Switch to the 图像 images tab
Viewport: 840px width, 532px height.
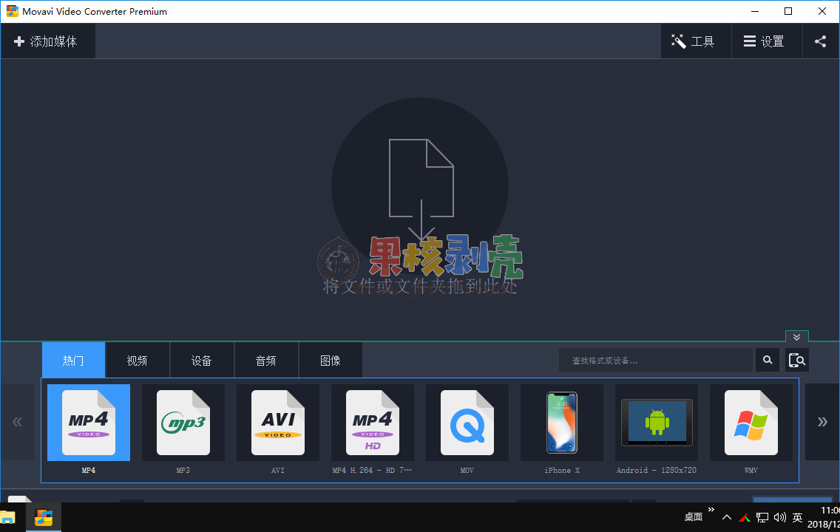(331, 360)
